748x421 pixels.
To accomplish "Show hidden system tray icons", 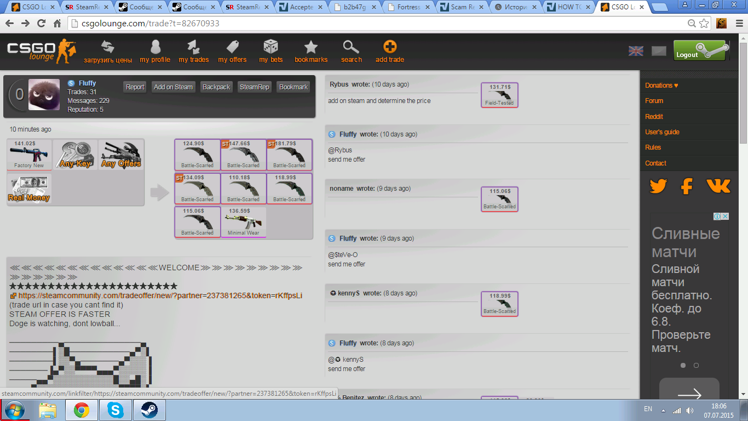I will click(x=663, y=410).
